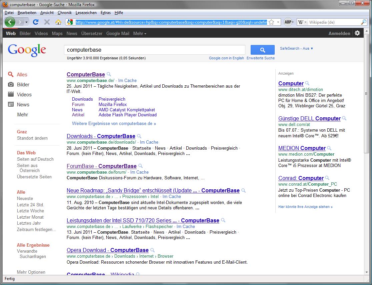Click the magnifier in the Wikipedia search box

(x=363, y=22)
